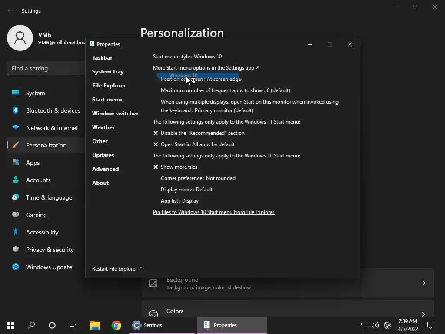Select Window switcher section in Properties
The height and width of the screenshot is (334, 445).
click(115, 114)
